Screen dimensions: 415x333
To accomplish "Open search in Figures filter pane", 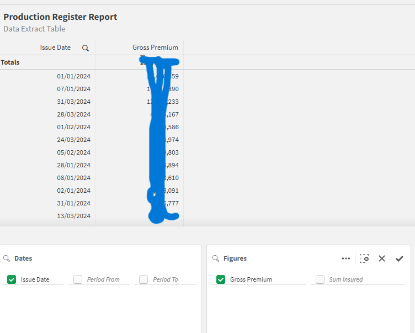I will click(216, 258).
